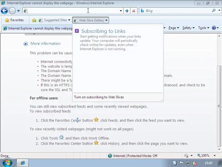
Task: Click the 'More information' link
Action: [x=46, y=43]
